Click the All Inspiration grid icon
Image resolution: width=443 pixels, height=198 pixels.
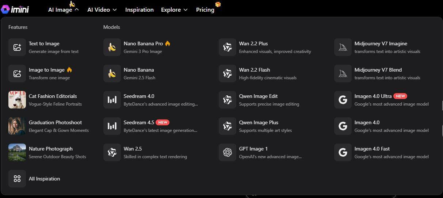tap(17, 179)
